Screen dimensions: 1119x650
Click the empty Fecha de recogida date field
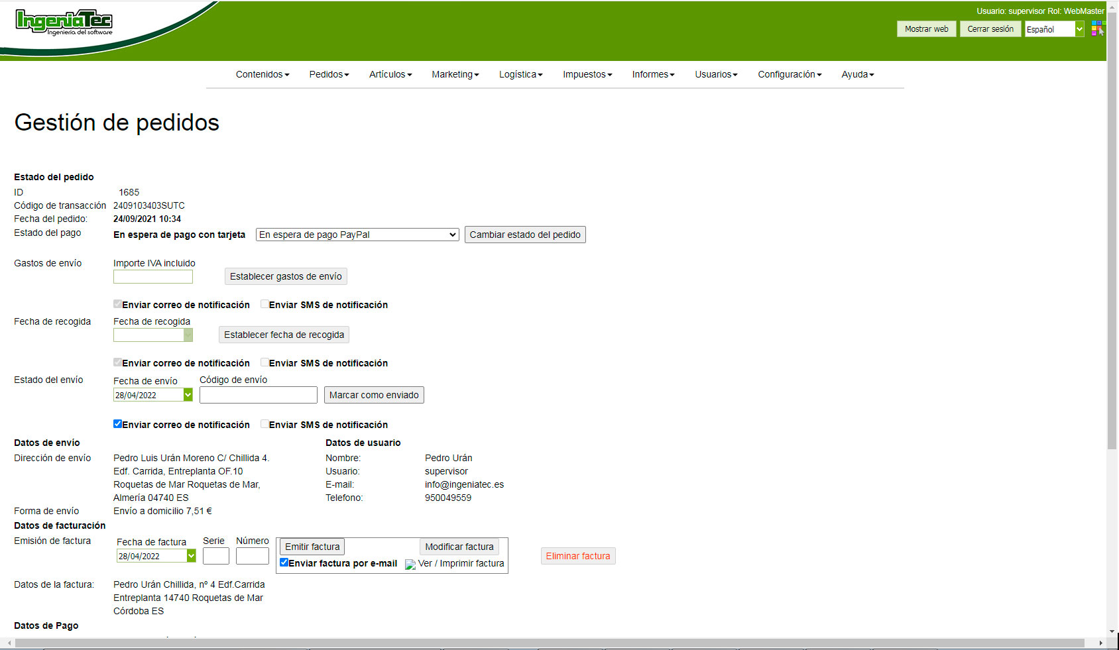point(148,335)
